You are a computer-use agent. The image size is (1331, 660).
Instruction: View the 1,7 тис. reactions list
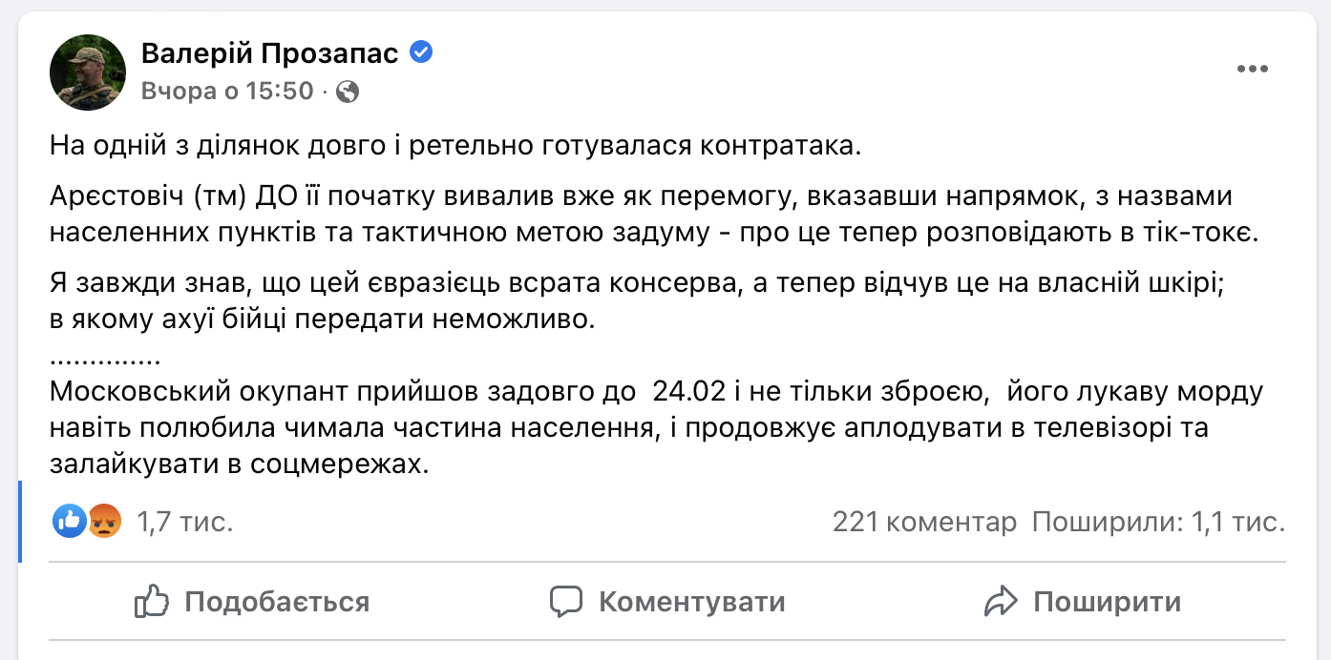coord(185,522)
